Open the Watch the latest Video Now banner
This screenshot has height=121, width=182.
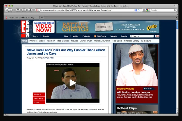click(44, 27)
